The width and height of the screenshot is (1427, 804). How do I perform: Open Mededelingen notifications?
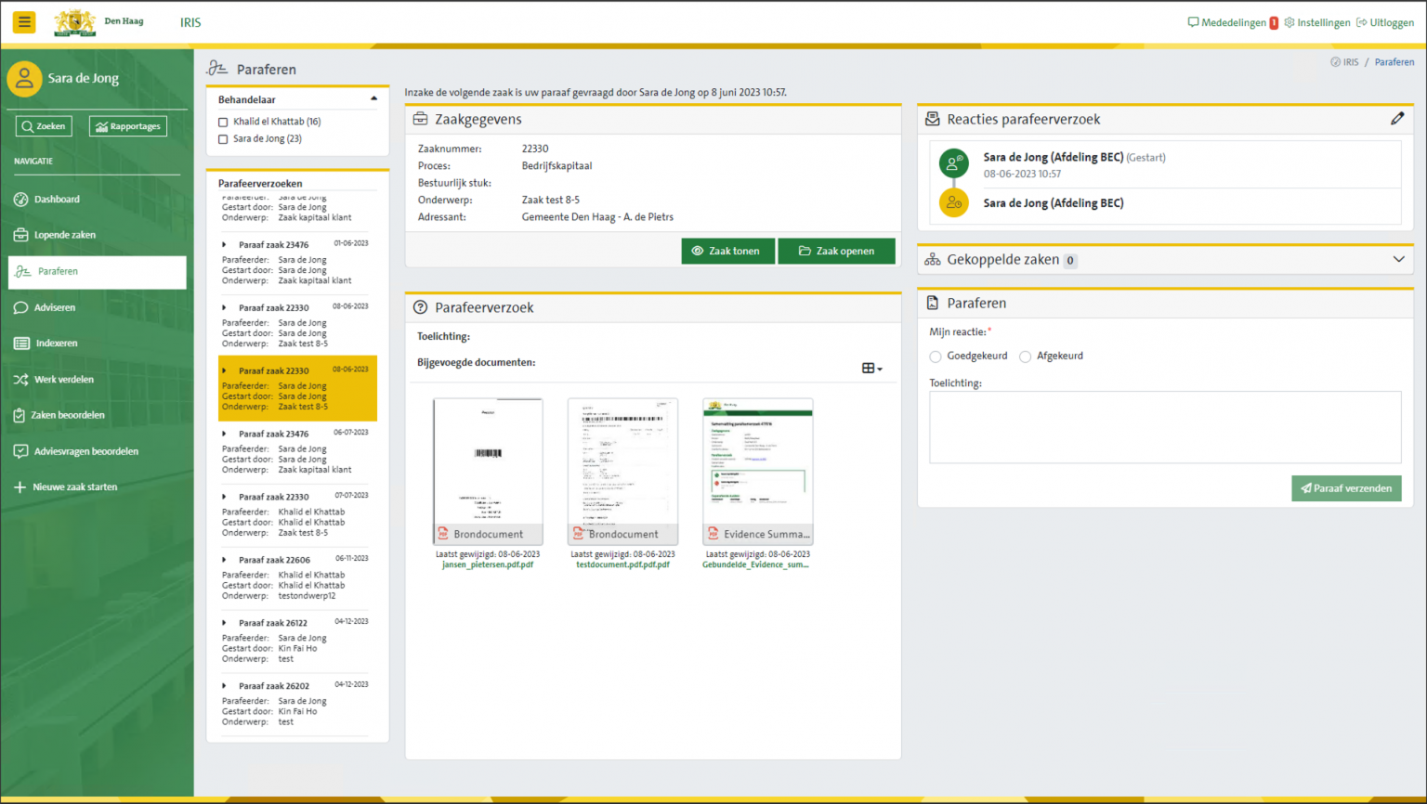(x=1233, y=22)
